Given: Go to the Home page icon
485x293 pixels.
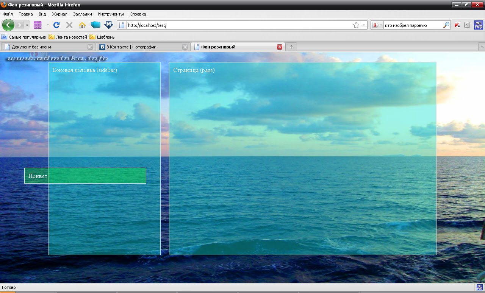Looking at the screenshot, I should pyautogui.click(x=82, y=25).
